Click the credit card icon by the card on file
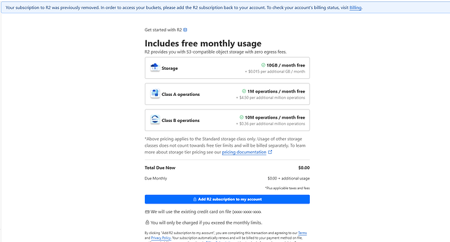450x242 pixels. (x=147, y=212)
